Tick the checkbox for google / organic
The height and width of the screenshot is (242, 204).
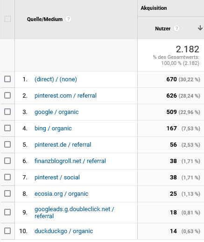[7, 112]
